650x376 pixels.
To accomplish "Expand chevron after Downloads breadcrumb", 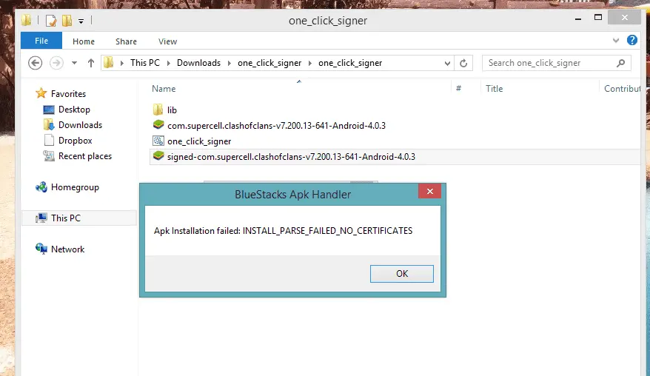I will click(229, 63).
